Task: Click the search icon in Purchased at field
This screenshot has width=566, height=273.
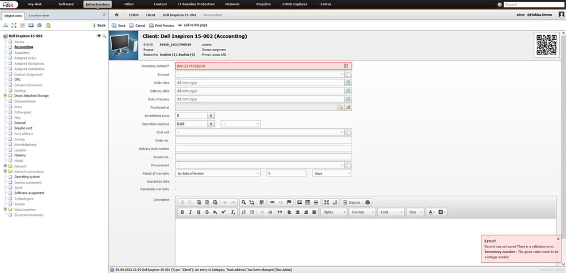Action: click(x=340, y=107)
